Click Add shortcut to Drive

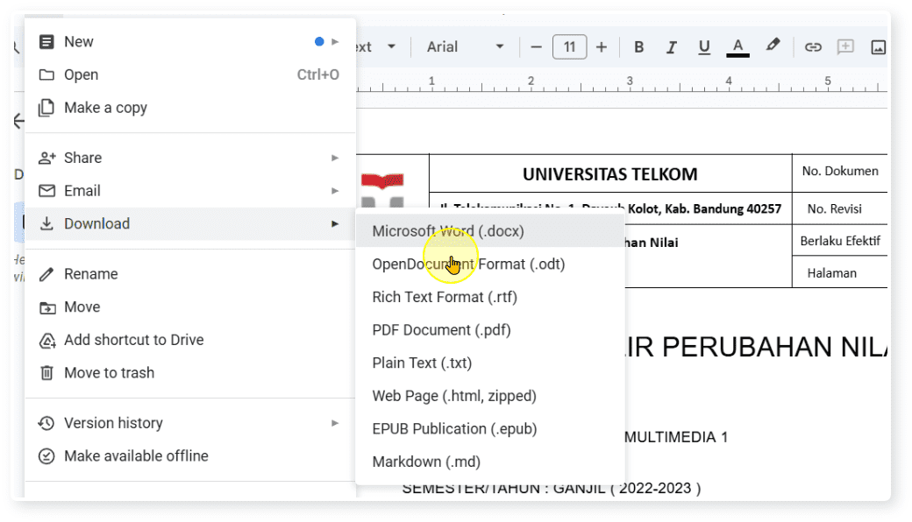(189, 340)
